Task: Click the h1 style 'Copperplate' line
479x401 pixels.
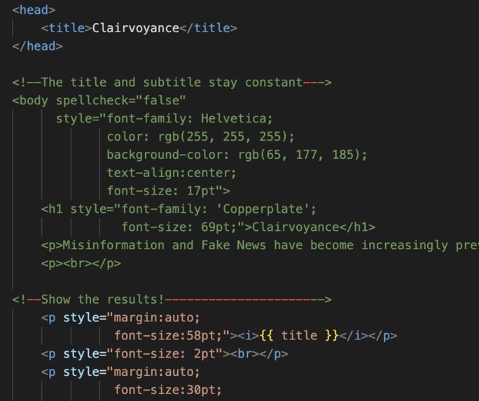Action: [179, 209]
